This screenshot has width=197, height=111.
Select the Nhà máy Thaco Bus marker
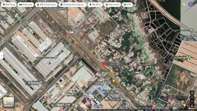56,57
